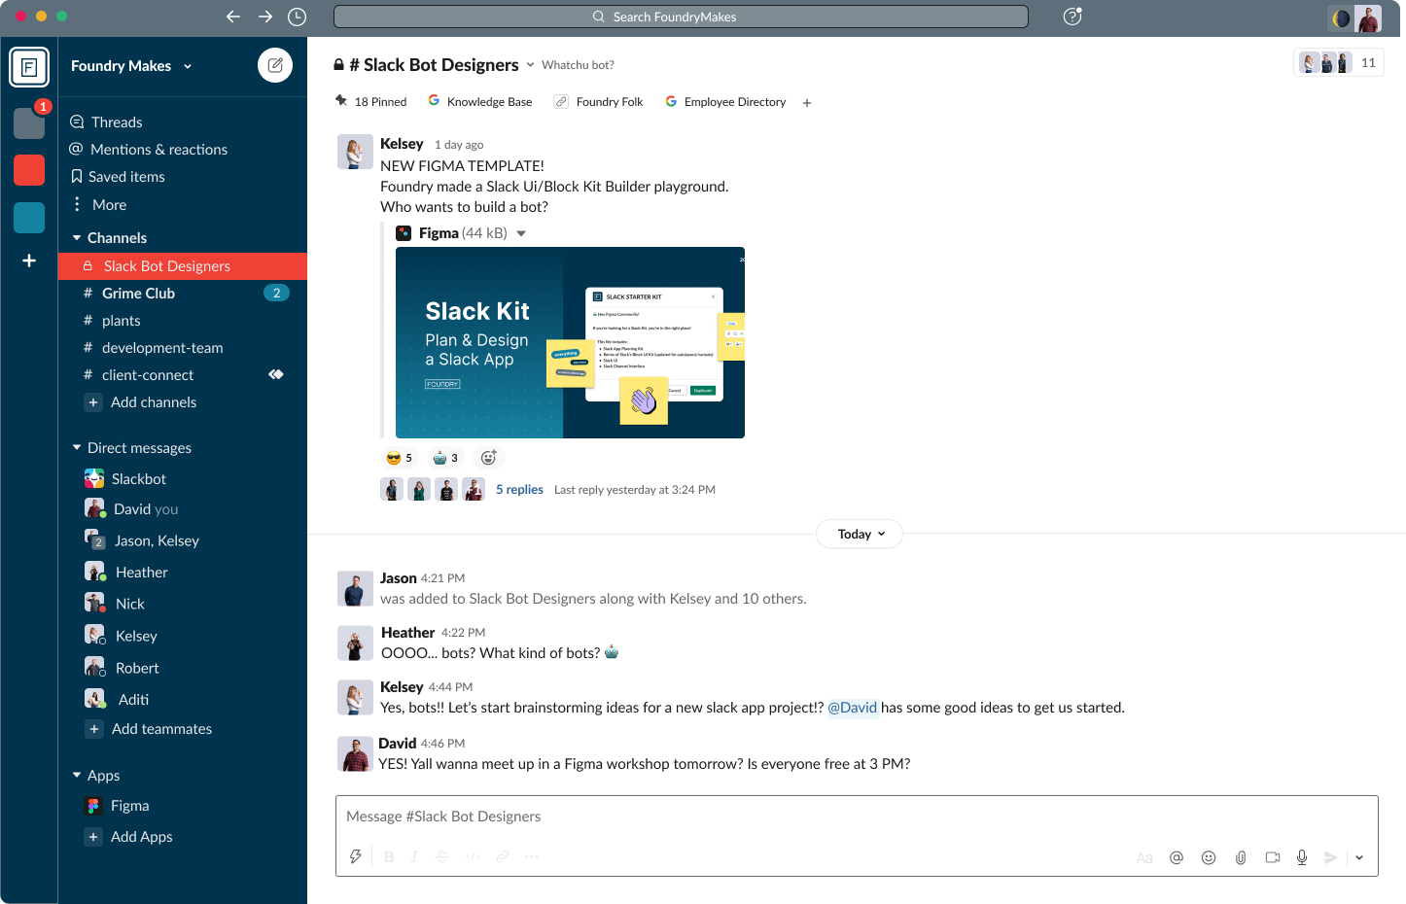Open the Knowledge Base bookmark
Image resolution: width=1406 pixels, height=904 pixels.
point(480,102)
